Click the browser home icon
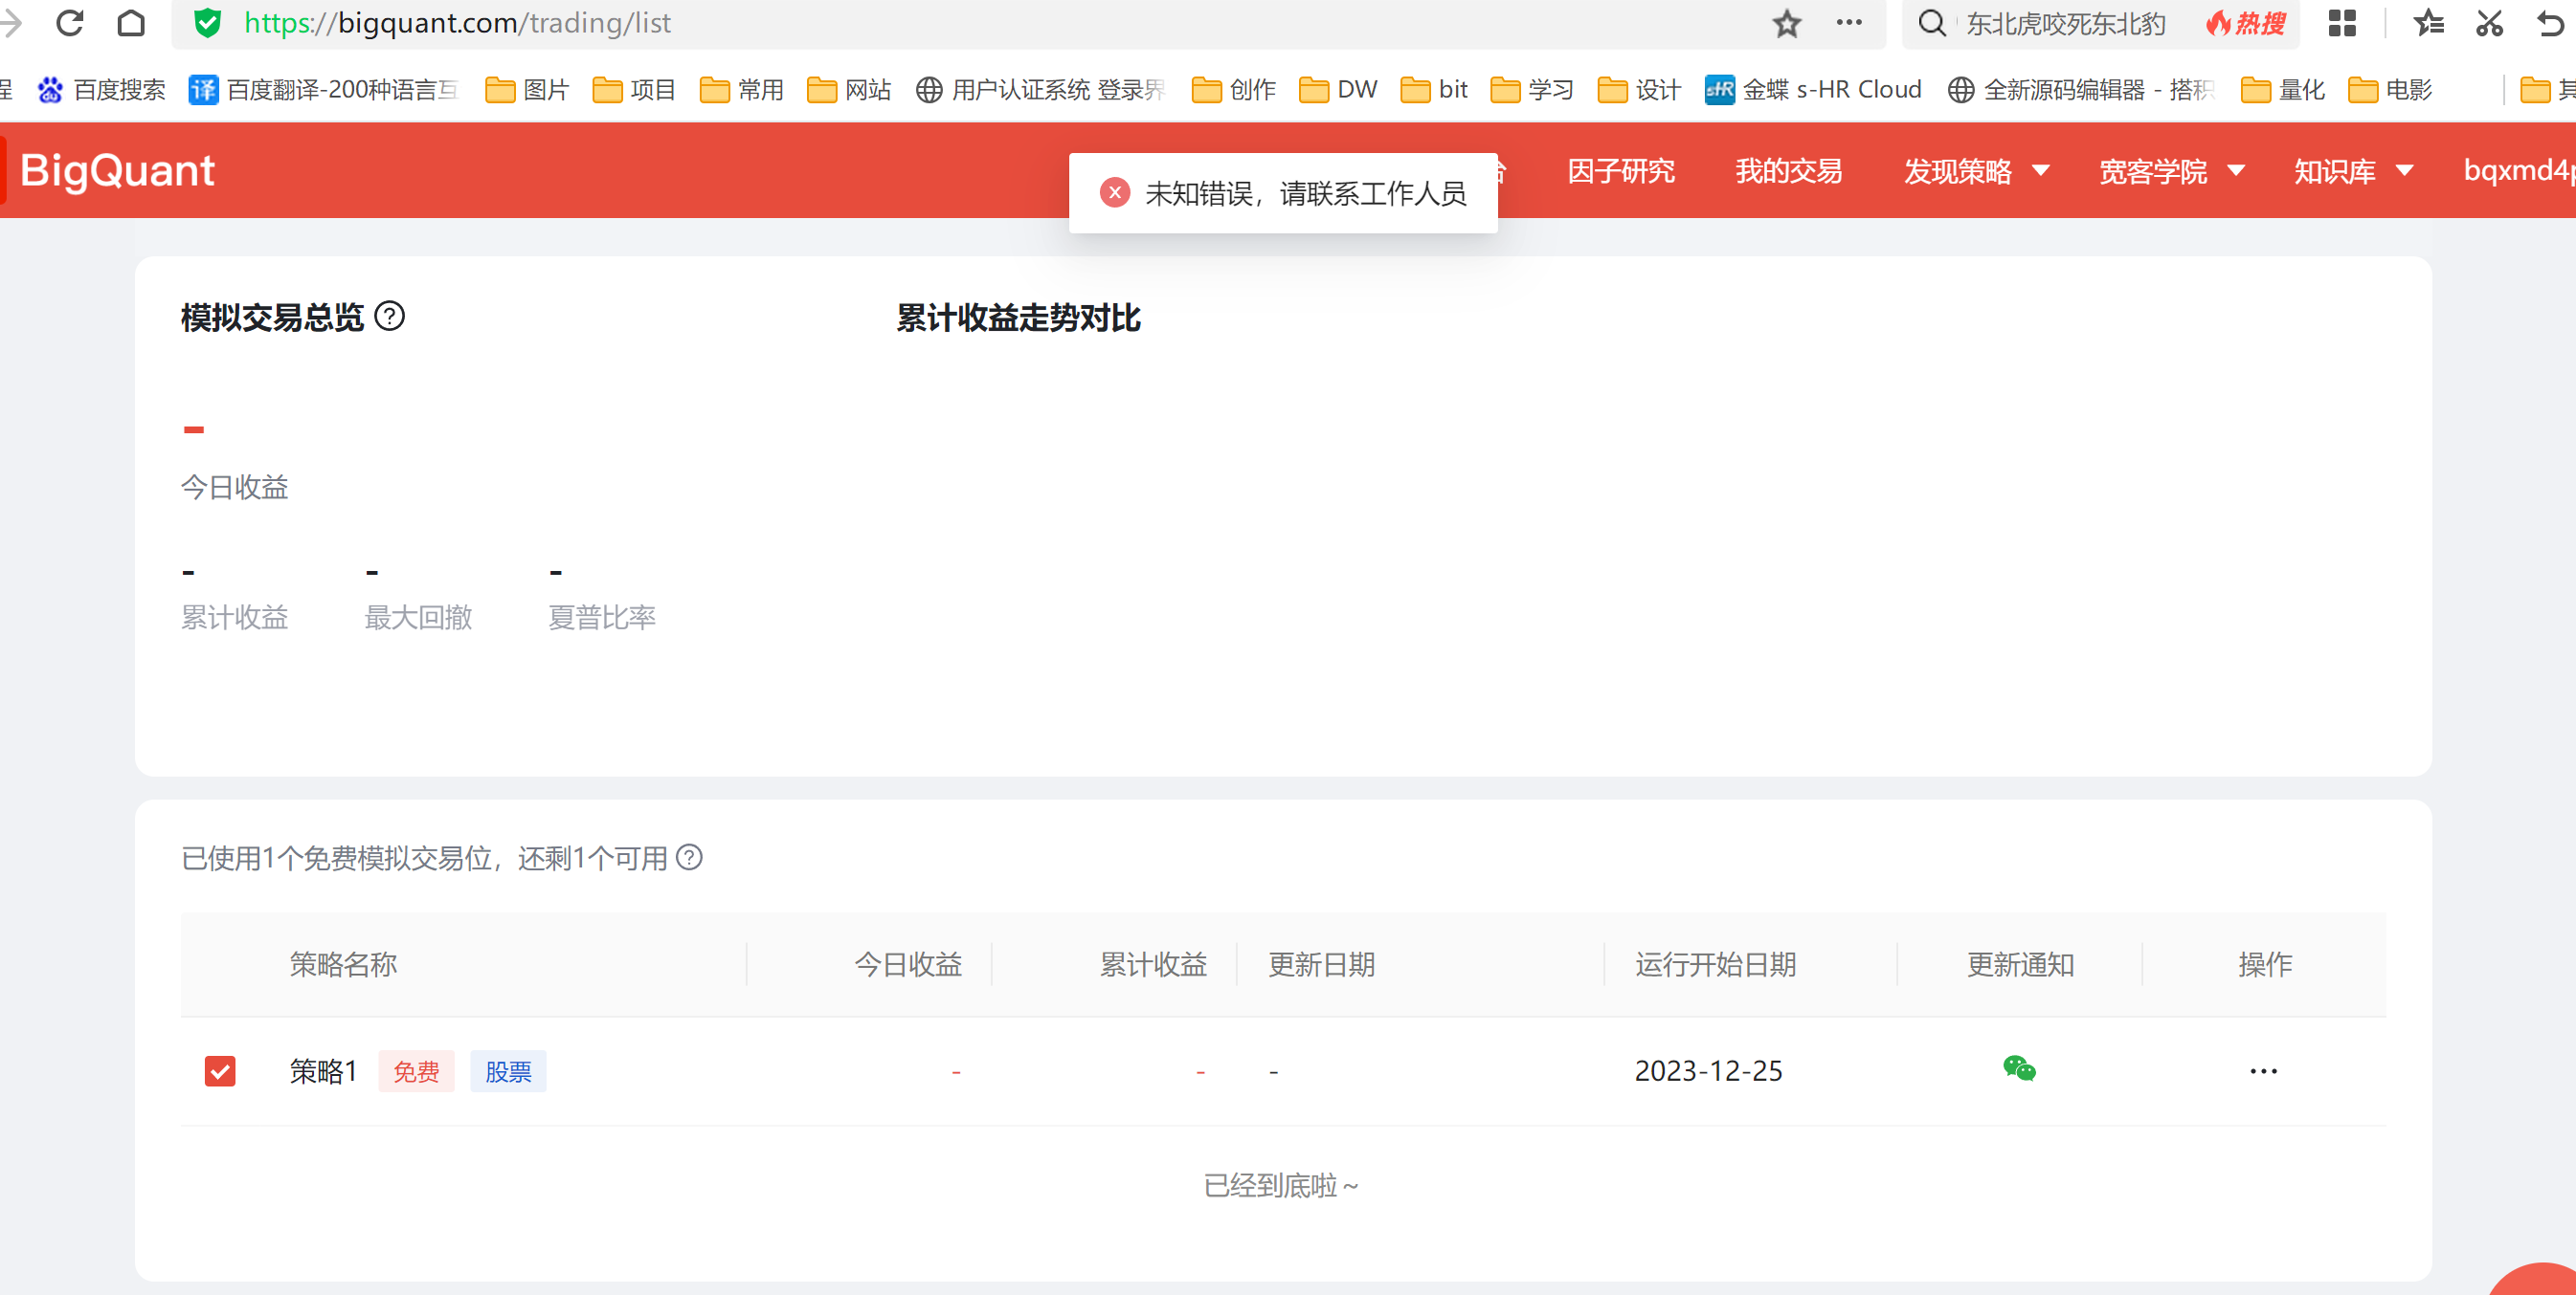Viewport: 2576px width, 1295px height. 131,22
